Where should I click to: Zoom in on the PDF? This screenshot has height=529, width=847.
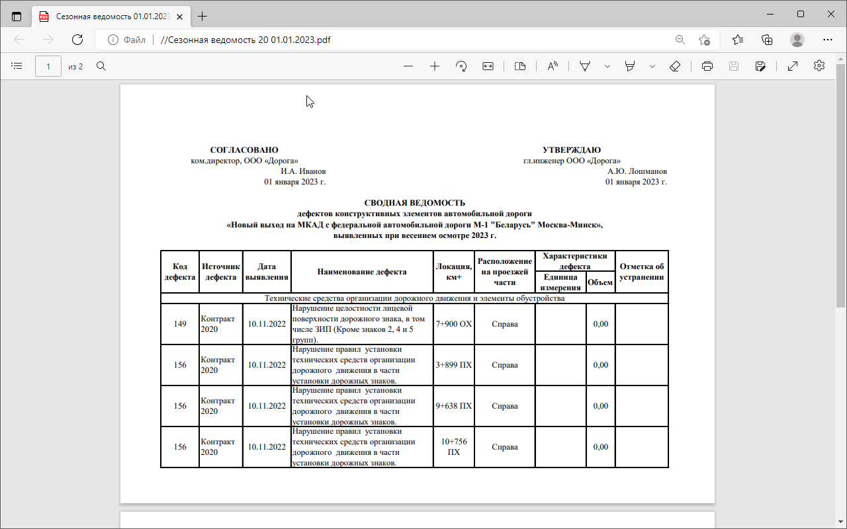pos(435,66)
